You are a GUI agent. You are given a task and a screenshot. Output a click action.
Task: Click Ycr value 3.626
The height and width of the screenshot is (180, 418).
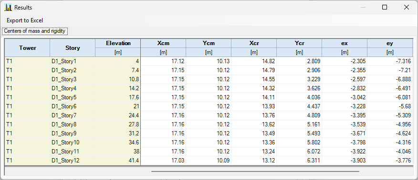tap(299, 88)
